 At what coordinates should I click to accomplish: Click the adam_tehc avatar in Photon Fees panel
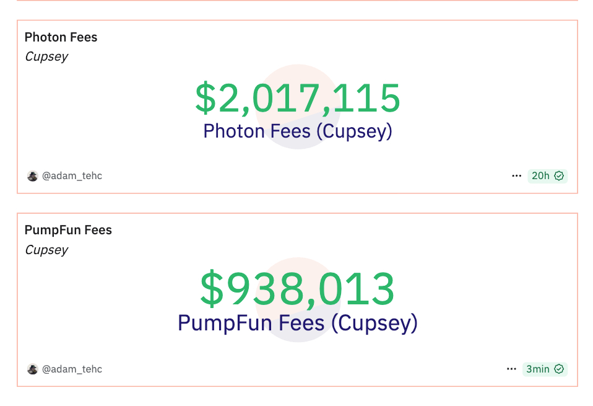pos(33,176)
